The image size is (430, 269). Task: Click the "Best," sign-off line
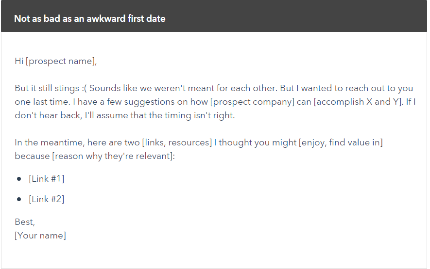pyautogui.click(x=25, y=222)
